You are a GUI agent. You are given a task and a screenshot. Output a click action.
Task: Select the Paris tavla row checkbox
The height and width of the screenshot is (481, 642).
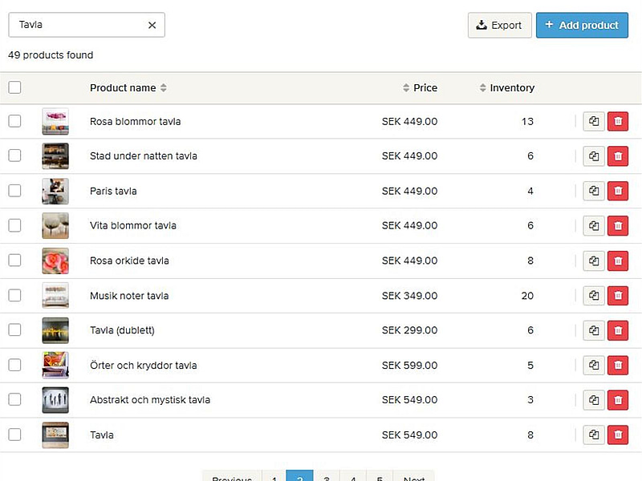tap(14, 191)
